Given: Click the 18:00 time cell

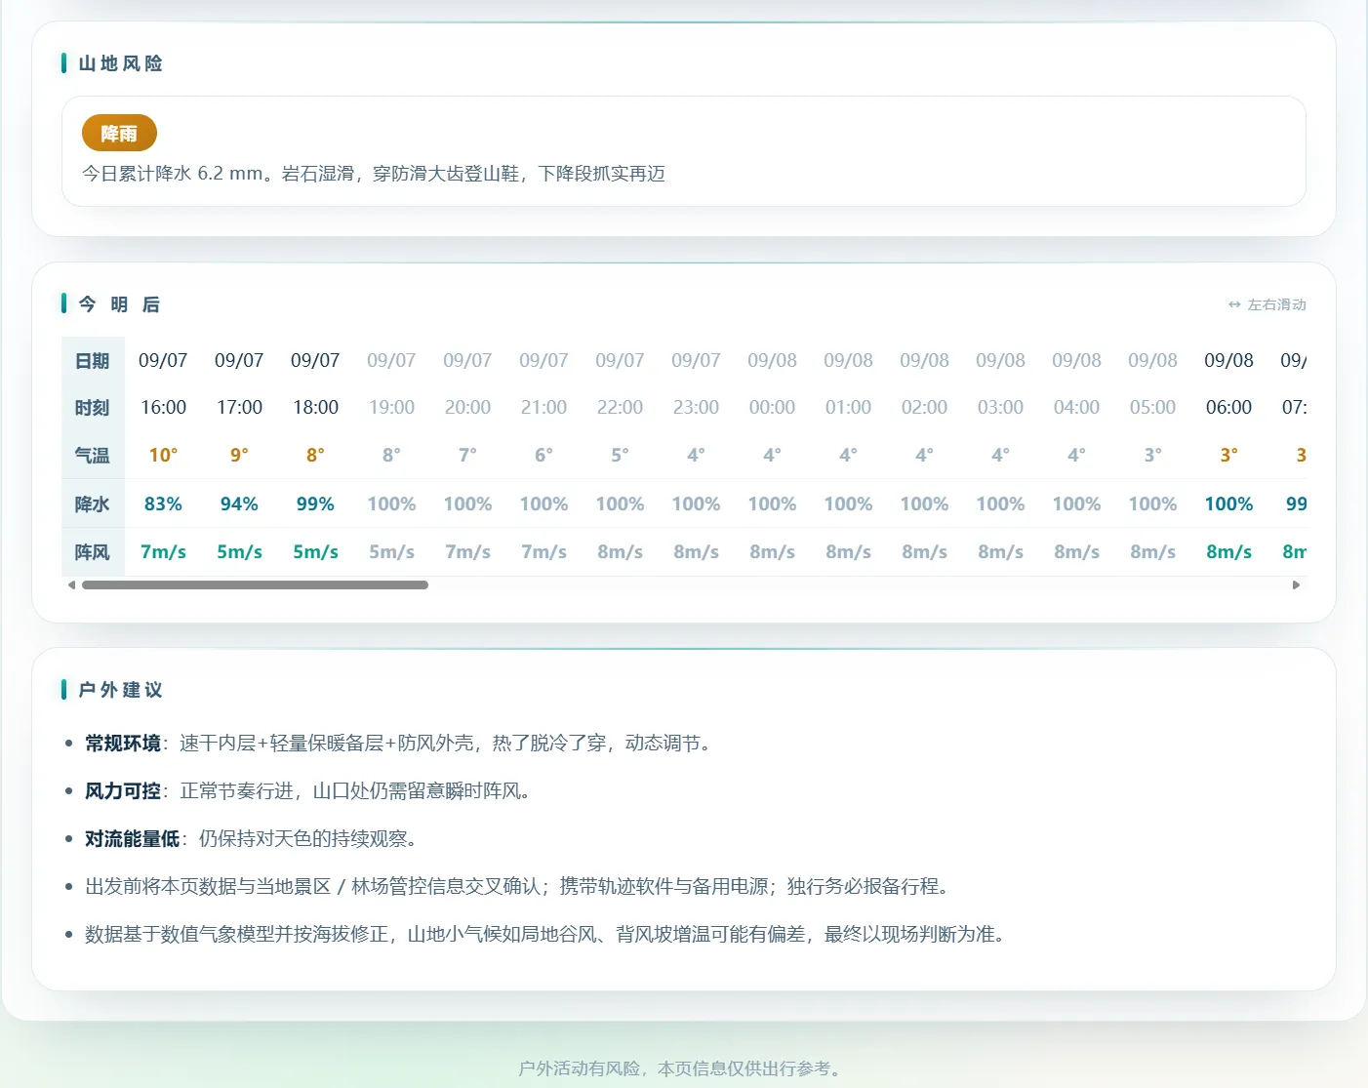Looking at the screenshot, I should tap(315, 408).
